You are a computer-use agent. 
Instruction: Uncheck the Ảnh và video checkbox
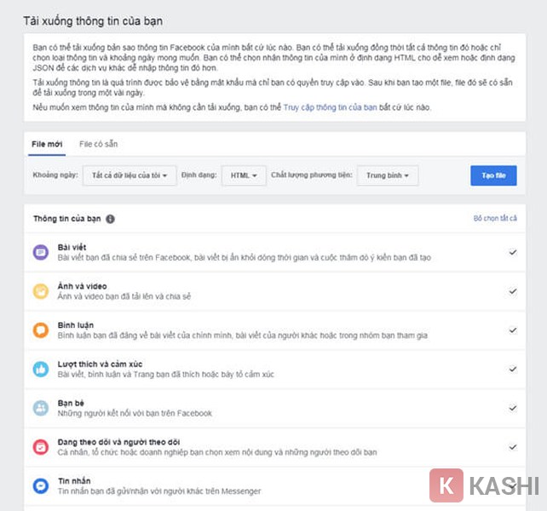512,291
